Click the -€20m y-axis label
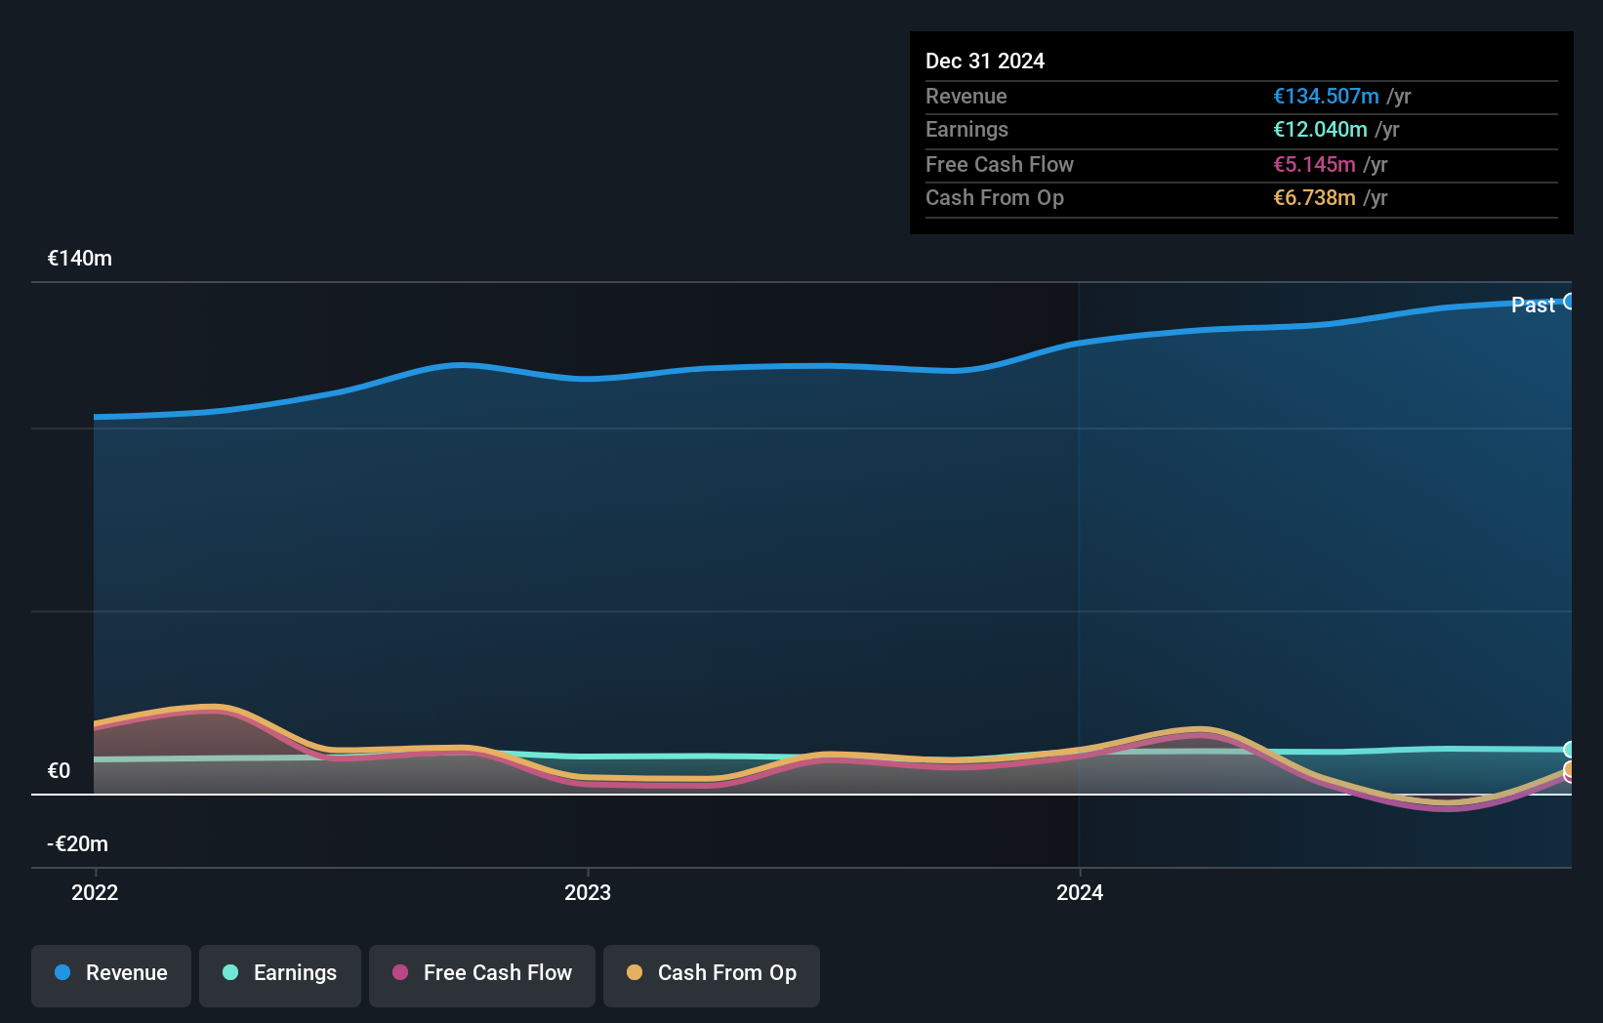Screen dimensions: 1603x1023 (78, 844)
